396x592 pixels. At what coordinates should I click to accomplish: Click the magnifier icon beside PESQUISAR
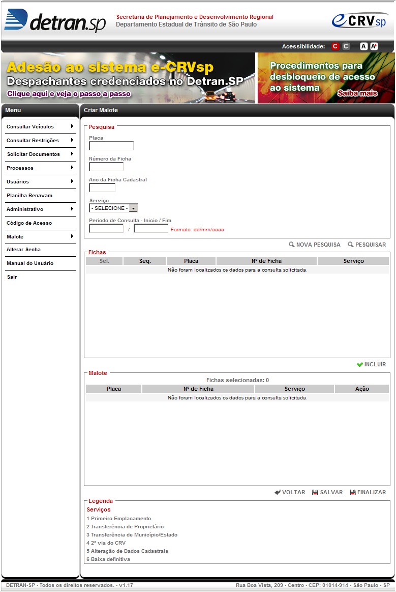(x=350, y=244)
